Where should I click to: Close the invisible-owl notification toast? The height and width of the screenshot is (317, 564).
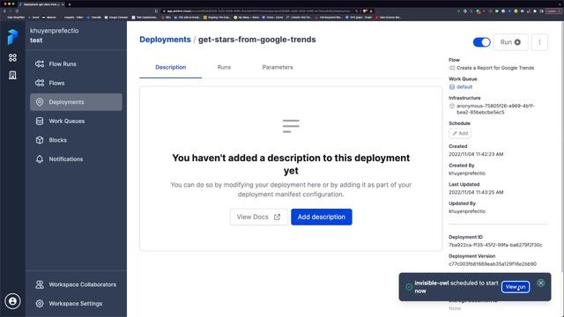pos(540,283)
